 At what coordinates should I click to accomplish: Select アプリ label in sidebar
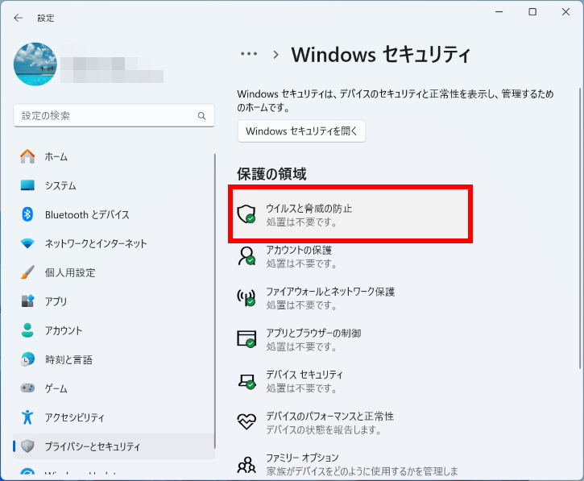[56, 301]
